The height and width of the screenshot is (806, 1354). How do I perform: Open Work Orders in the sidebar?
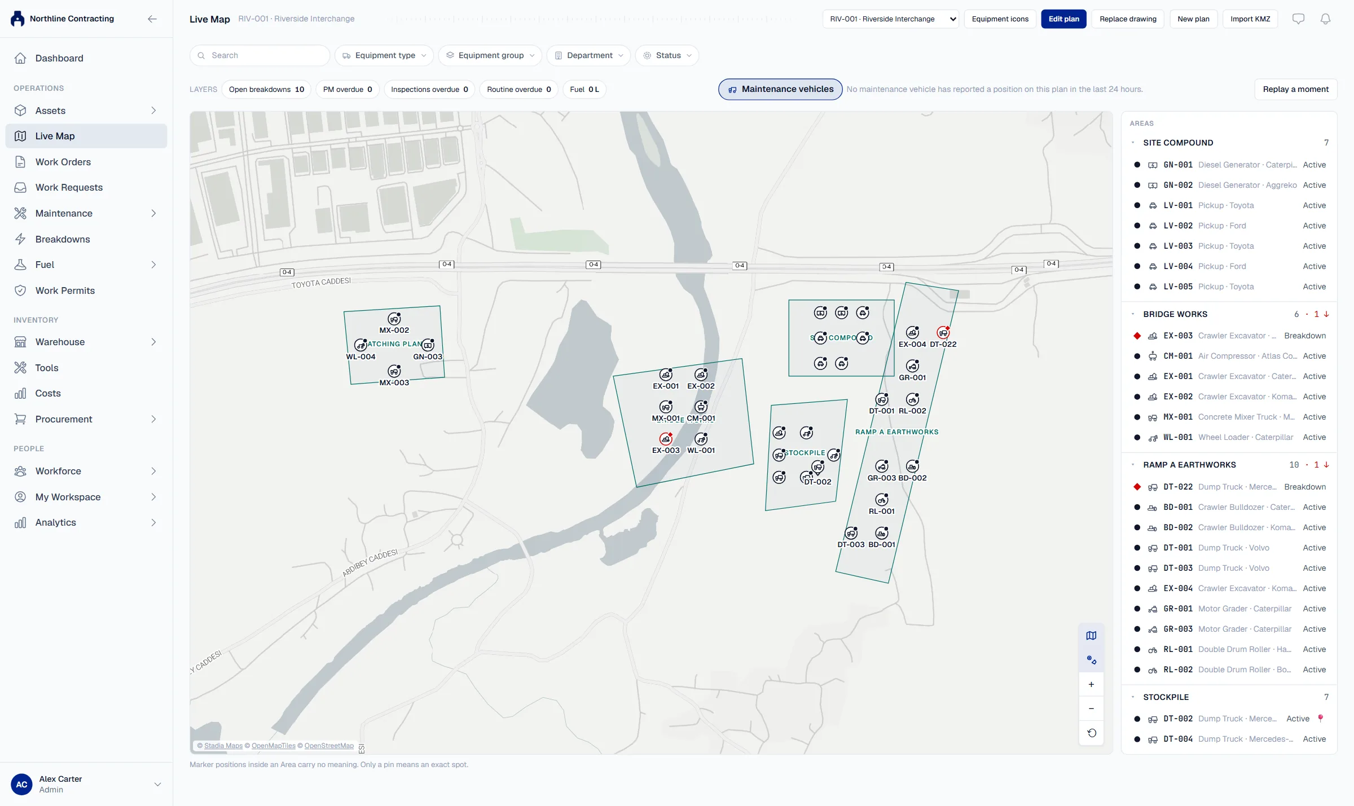86,162
